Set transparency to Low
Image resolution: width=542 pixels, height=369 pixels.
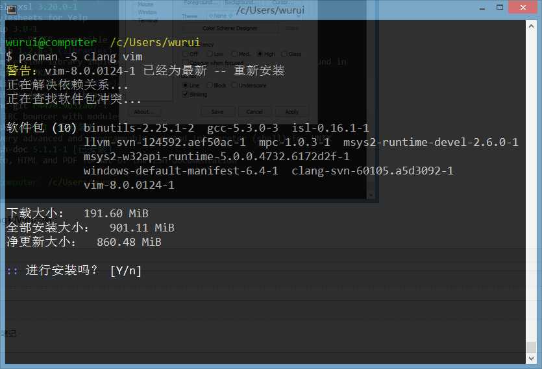pos(215,54)
